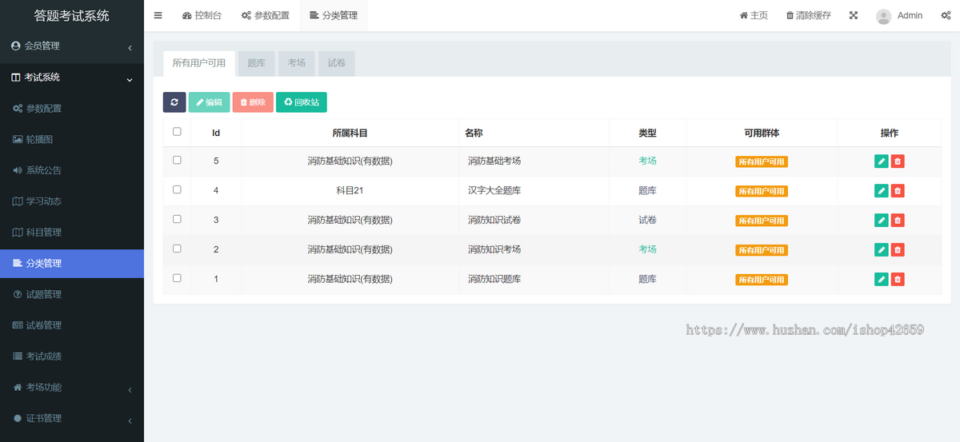This screenshot has height=442, width=960.
Task: Open 轮播图 in the sidebar
Action: pyautogui.click(x=72, y=139)
